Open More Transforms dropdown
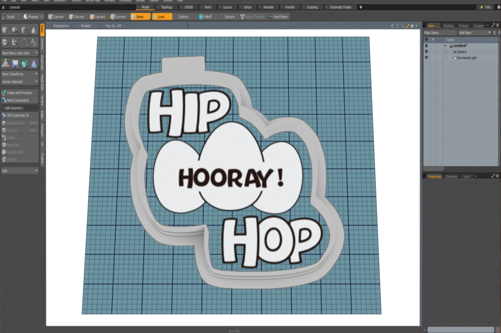The image size is (501, 333). point(20,74)
